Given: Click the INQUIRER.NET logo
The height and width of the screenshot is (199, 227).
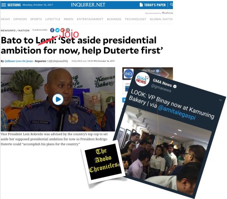Looking at the screenshot, I should [x=88, y=5].
